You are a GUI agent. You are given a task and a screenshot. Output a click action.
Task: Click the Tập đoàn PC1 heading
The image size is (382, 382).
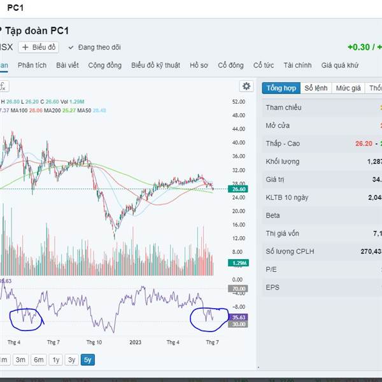pyautogui.click(x=37, y=31)
